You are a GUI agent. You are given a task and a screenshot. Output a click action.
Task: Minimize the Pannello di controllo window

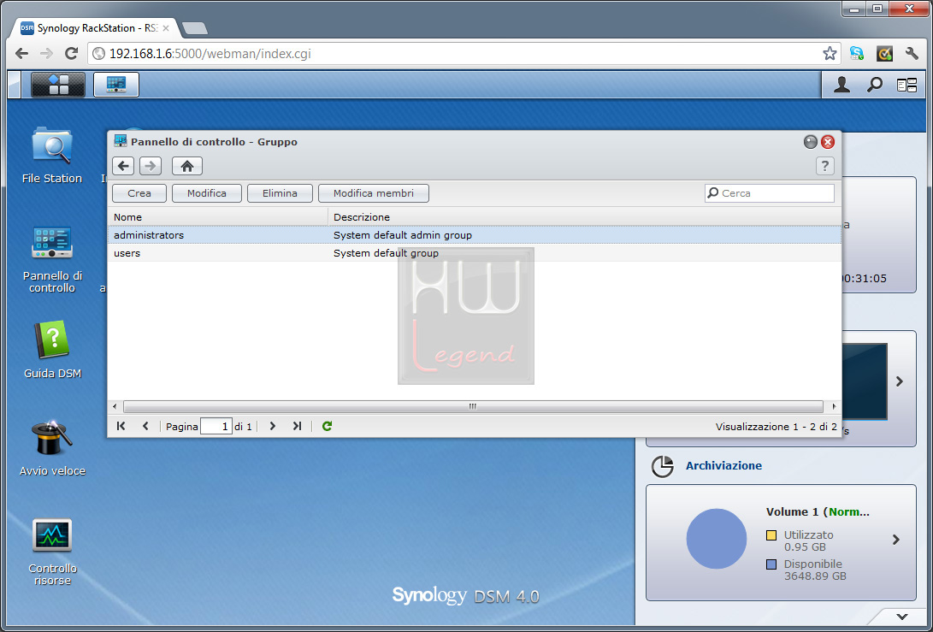[811, 142]
